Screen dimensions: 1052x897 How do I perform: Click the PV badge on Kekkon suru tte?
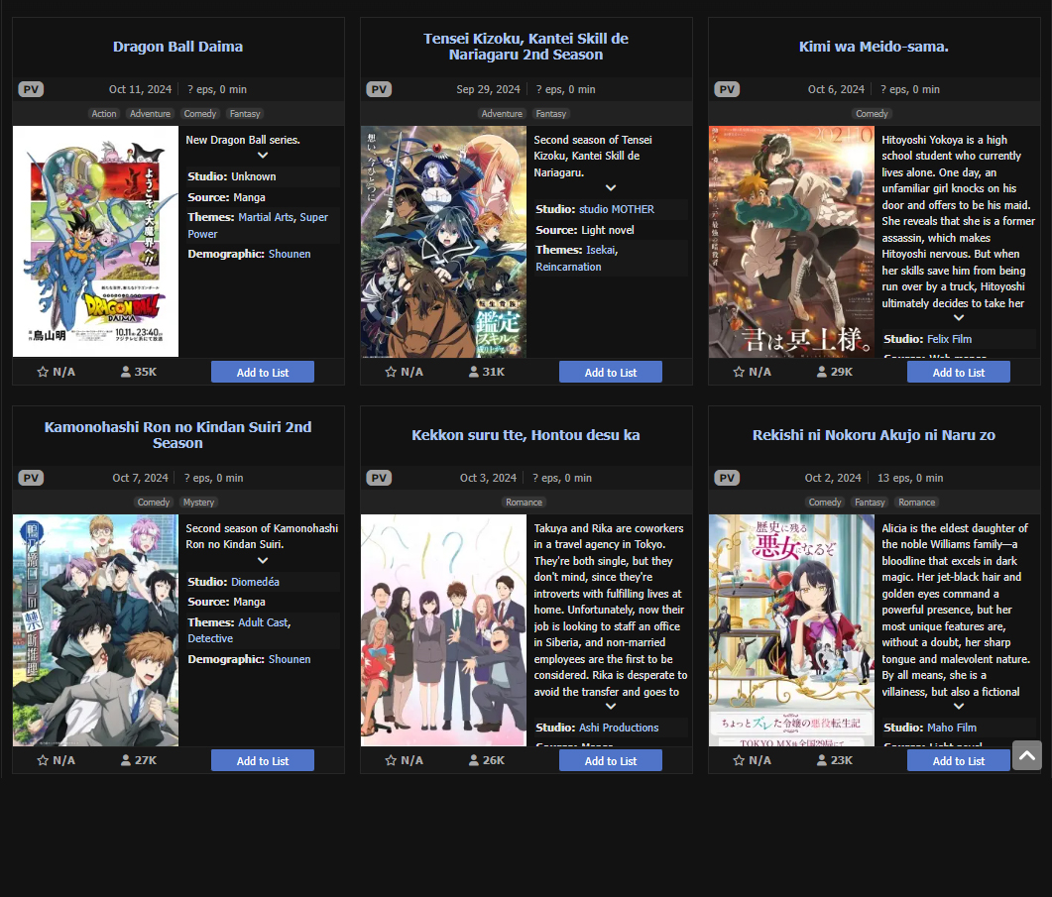tap(379, 478)
